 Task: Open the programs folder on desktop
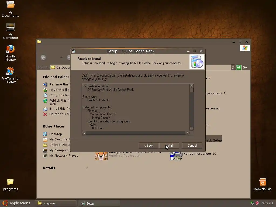point(11,184)
